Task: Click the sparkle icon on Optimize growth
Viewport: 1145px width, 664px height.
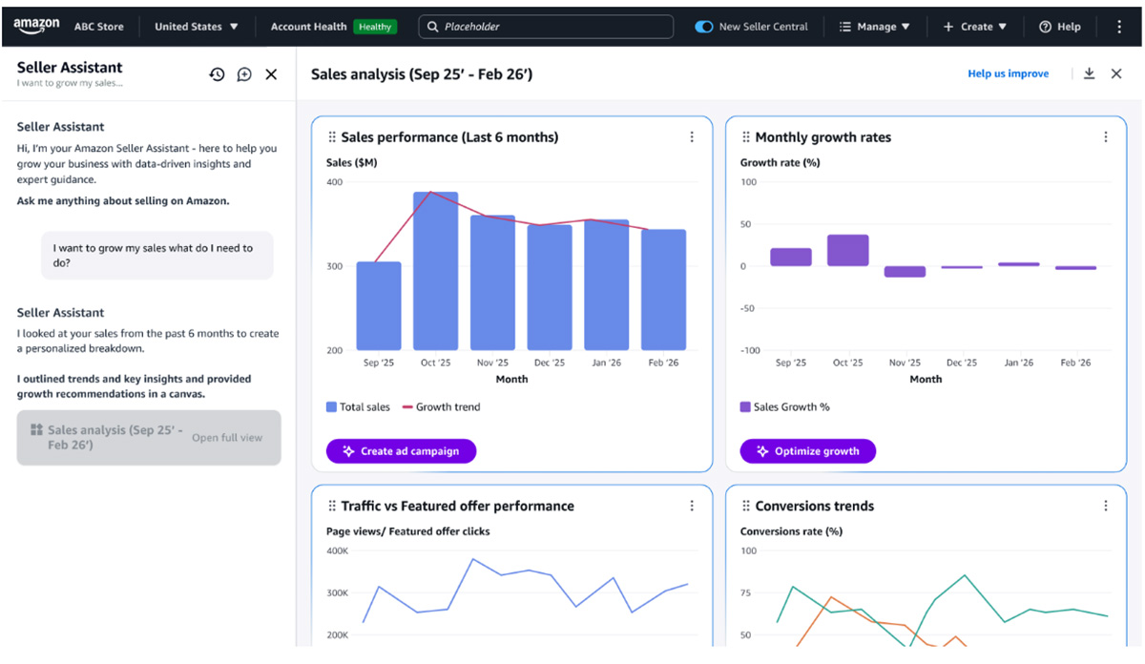Action: tap(762, 451)
